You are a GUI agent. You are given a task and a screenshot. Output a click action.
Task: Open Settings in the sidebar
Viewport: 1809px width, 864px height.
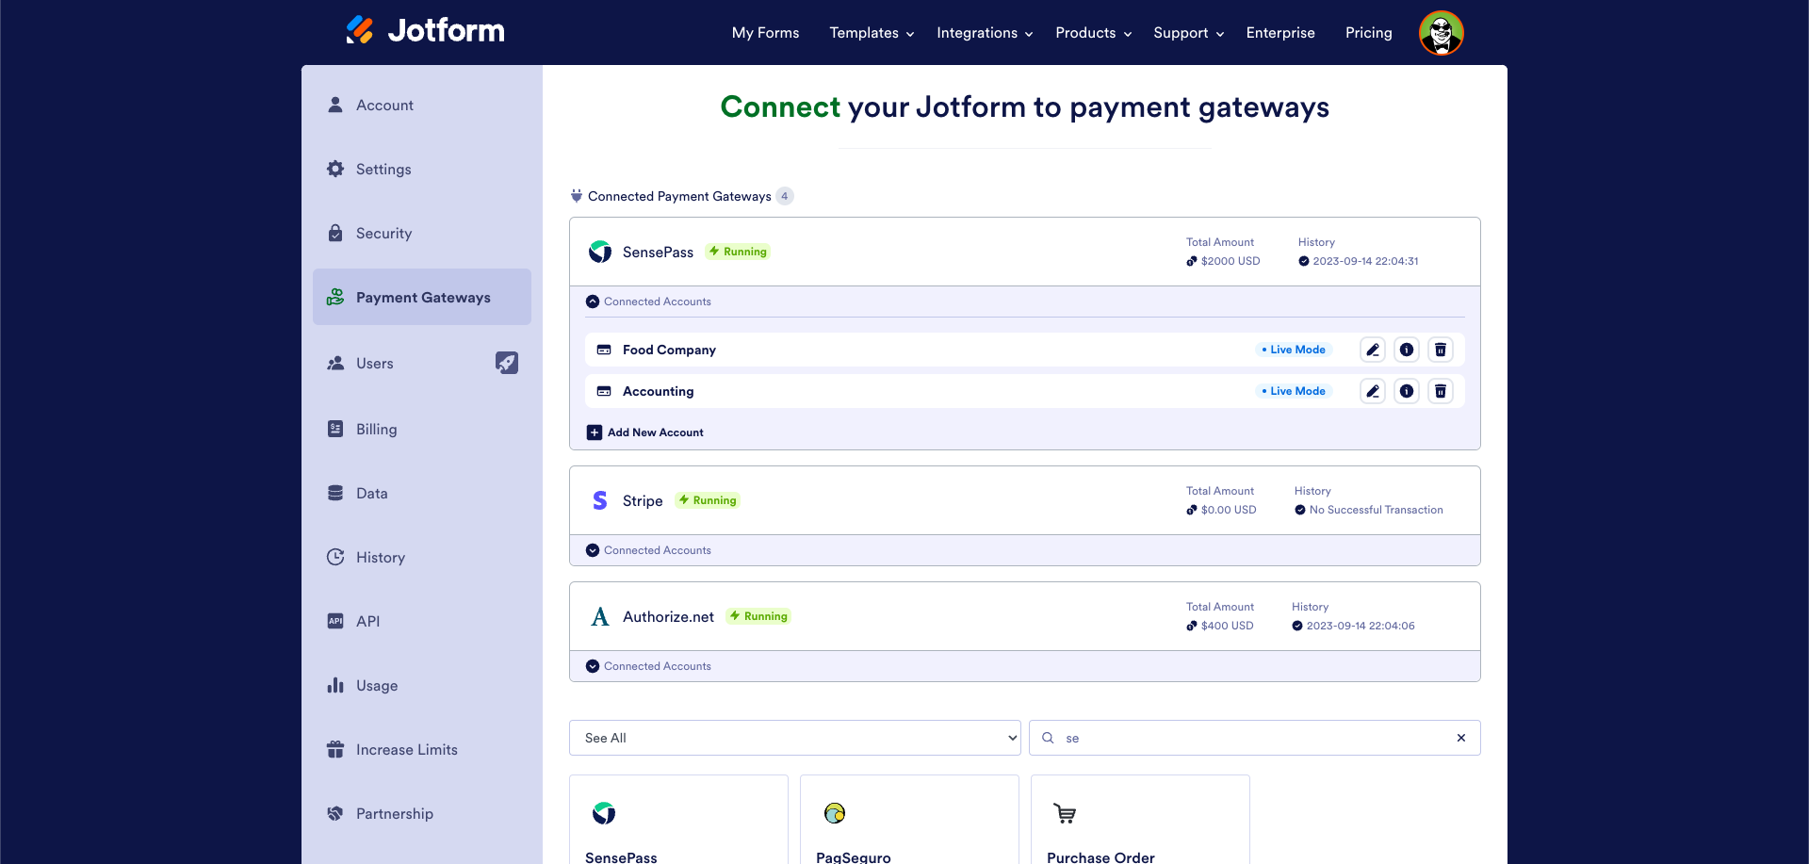pyautogui.click(x=422, y=169)
